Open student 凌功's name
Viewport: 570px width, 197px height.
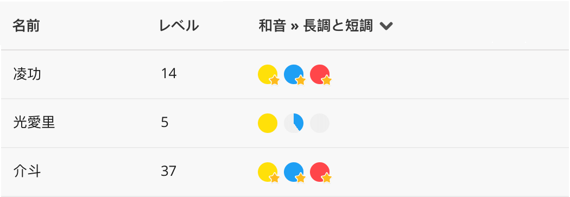click(x=27, y=74)
